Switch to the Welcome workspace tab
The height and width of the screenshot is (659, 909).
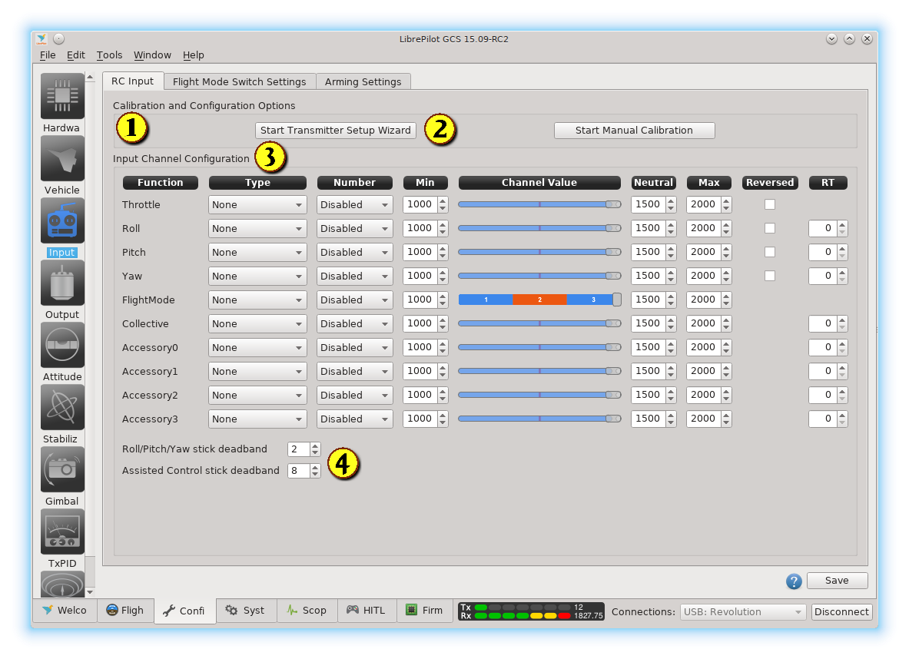pos(65,611)
